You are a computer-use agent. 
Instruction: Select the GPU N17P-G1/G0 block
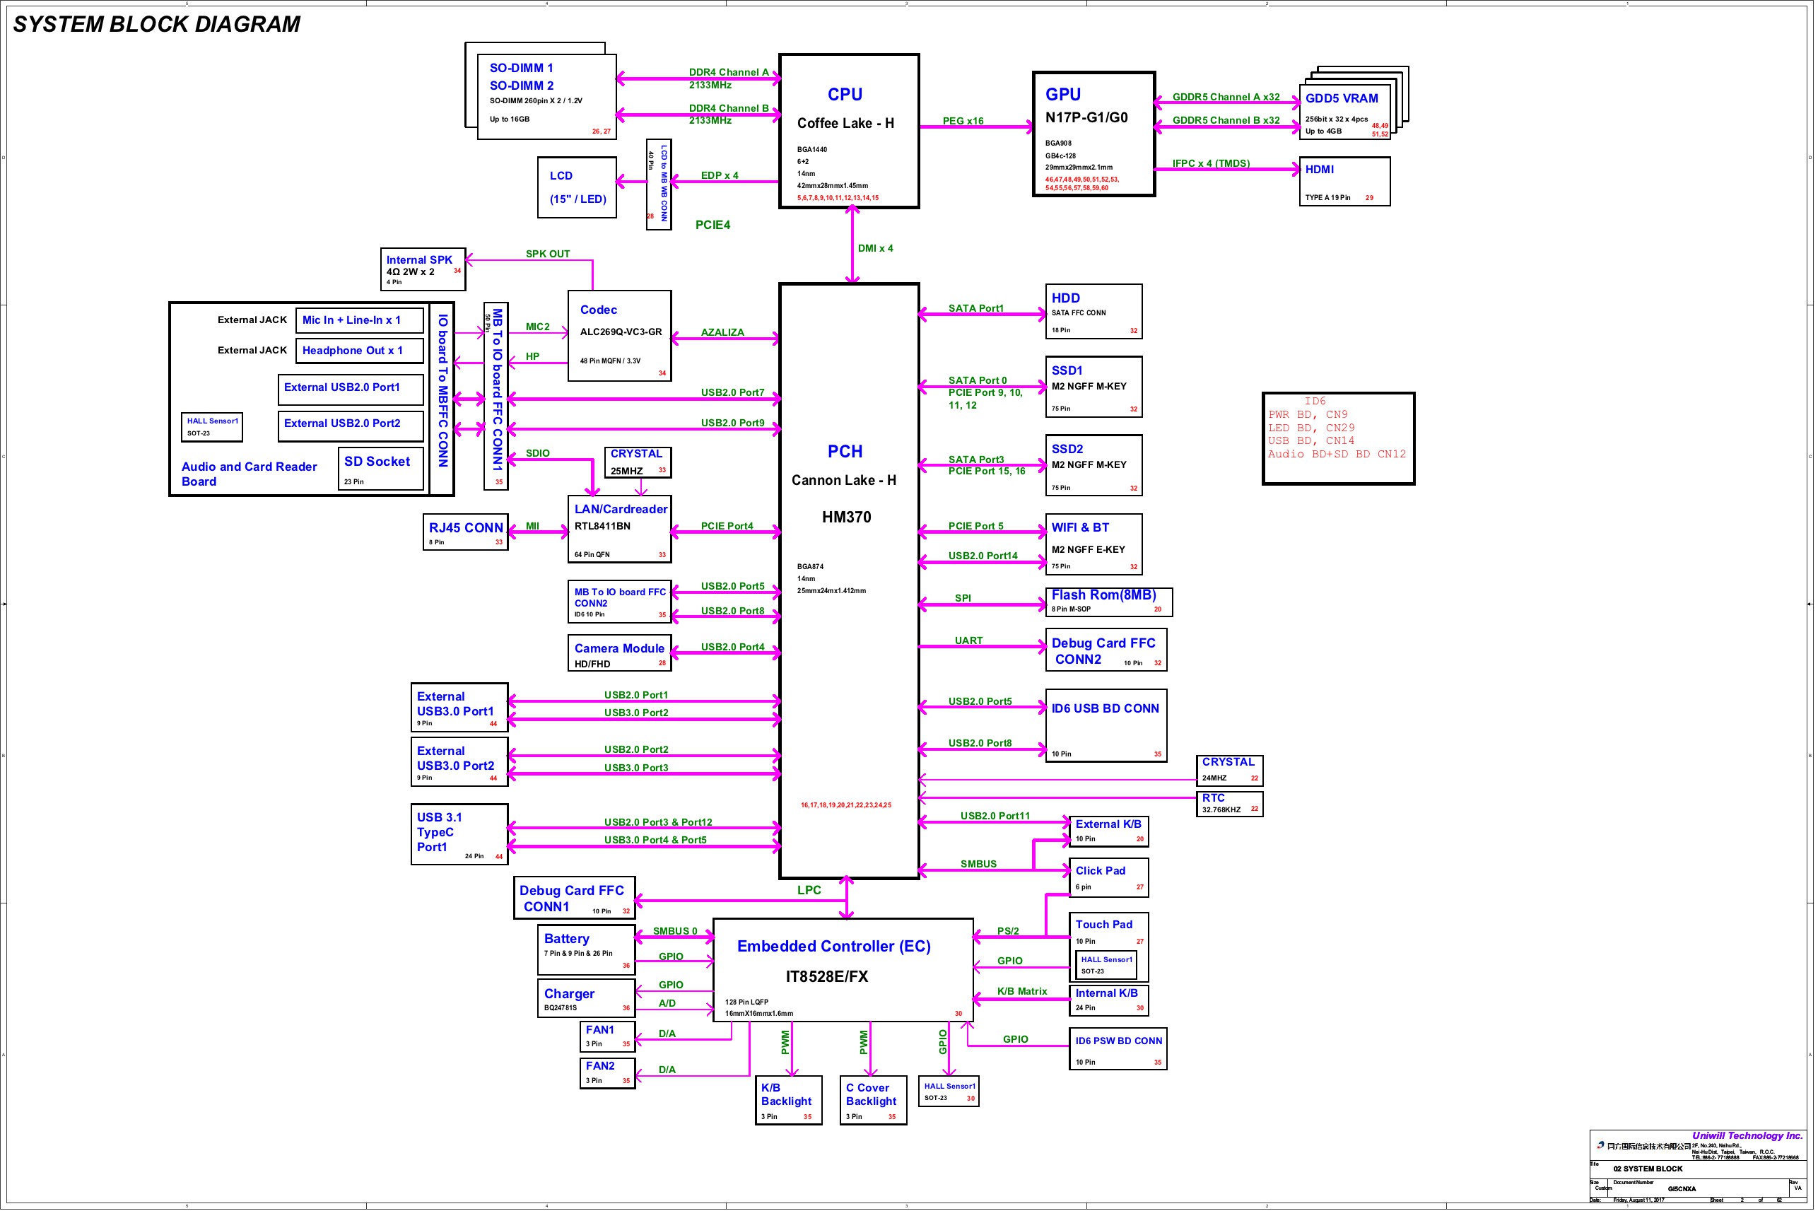pyautogui.click(x=1093, y=134)
